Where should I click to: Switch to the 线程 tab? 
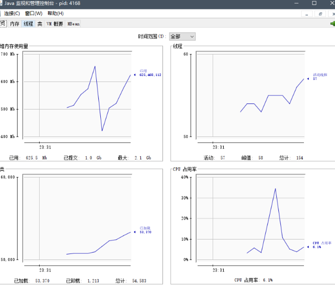tap(28, 23)
